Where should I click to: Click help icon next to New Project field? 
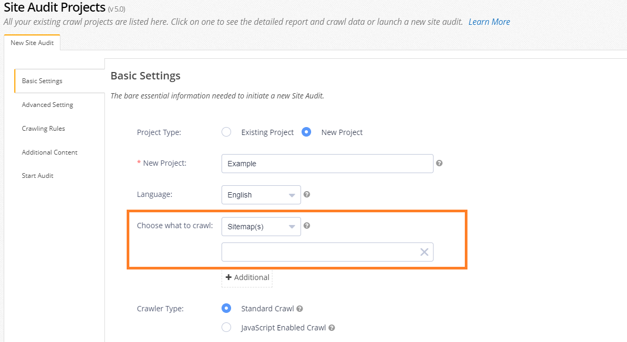[439, 163]
